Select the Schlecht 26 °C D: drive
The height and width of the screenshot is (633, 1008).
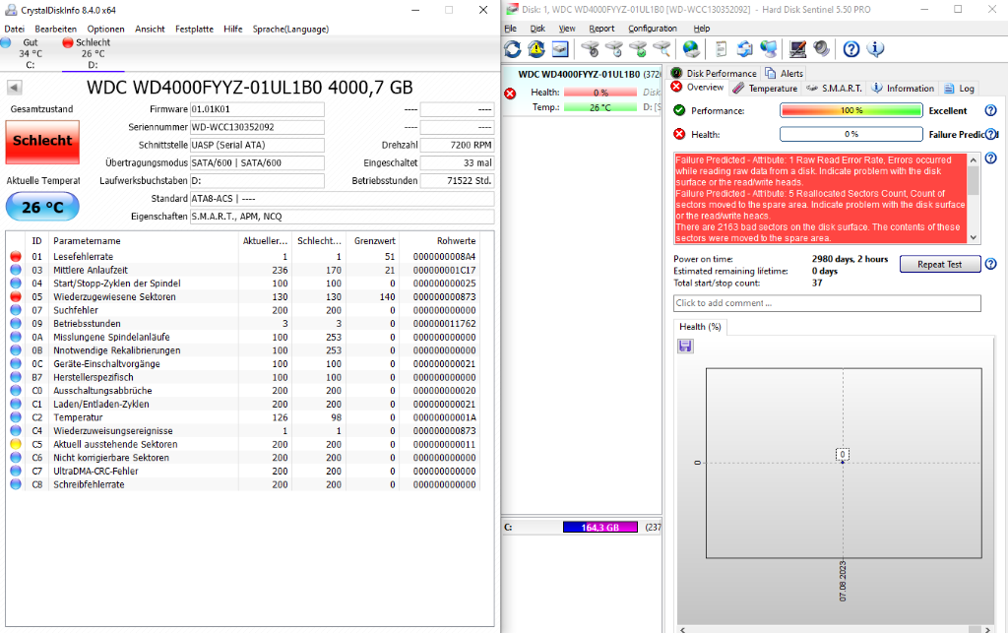click(x=94, y=53)
